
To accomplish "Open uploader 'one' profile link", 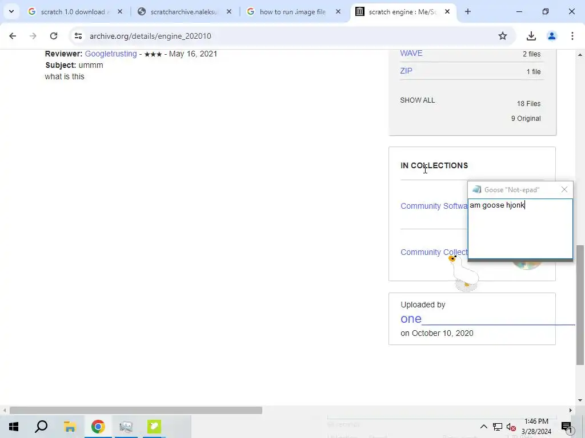I will [411, 319].
